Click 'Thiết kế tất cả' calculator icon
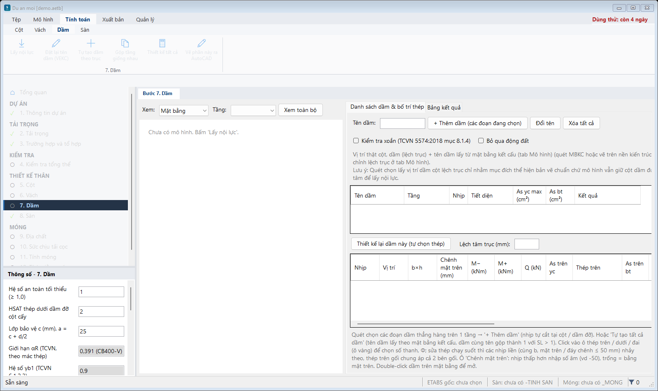The width and height of the screenshot is (658, 391). (162, 43)
